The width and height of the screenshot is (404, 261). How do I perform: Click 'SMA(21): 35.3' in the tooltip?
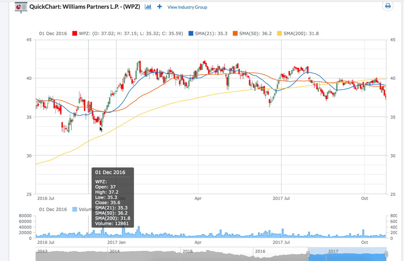click(x=111, y=208)
